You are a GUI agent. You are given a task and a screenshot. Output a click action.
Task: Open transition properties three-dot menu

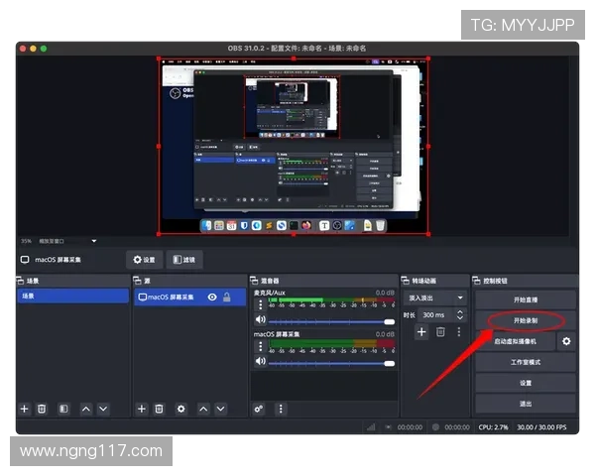point(459,332)
